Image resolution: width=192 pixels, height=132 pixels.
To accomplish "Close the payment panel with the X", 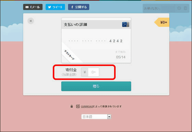I will tap(31, 21).
